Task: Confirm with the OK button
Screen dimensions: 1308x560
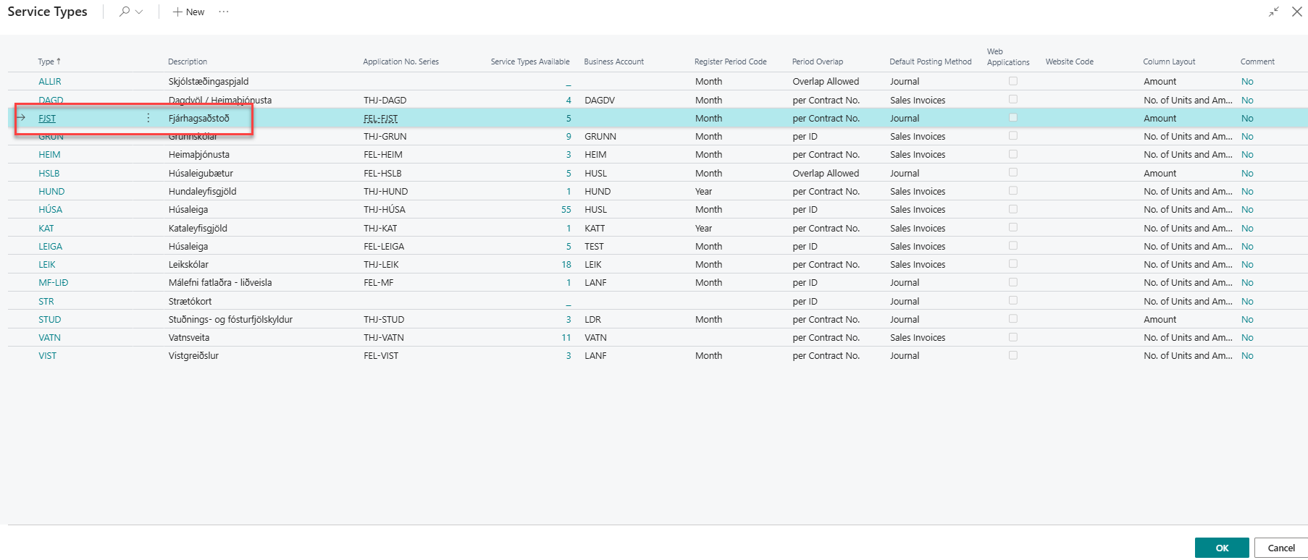Action: click(x=1221, y=548)
